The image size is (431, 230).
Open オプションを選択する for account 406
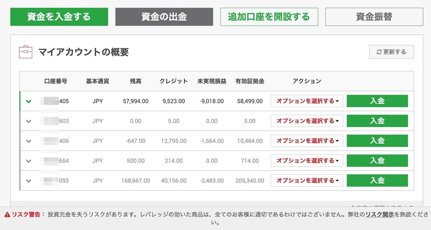pos(307,141)
